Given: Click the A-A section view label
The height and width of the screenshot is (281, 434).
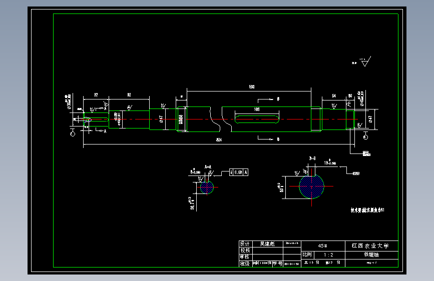Looking at the screenshot, I should click(x=208, y=167).
